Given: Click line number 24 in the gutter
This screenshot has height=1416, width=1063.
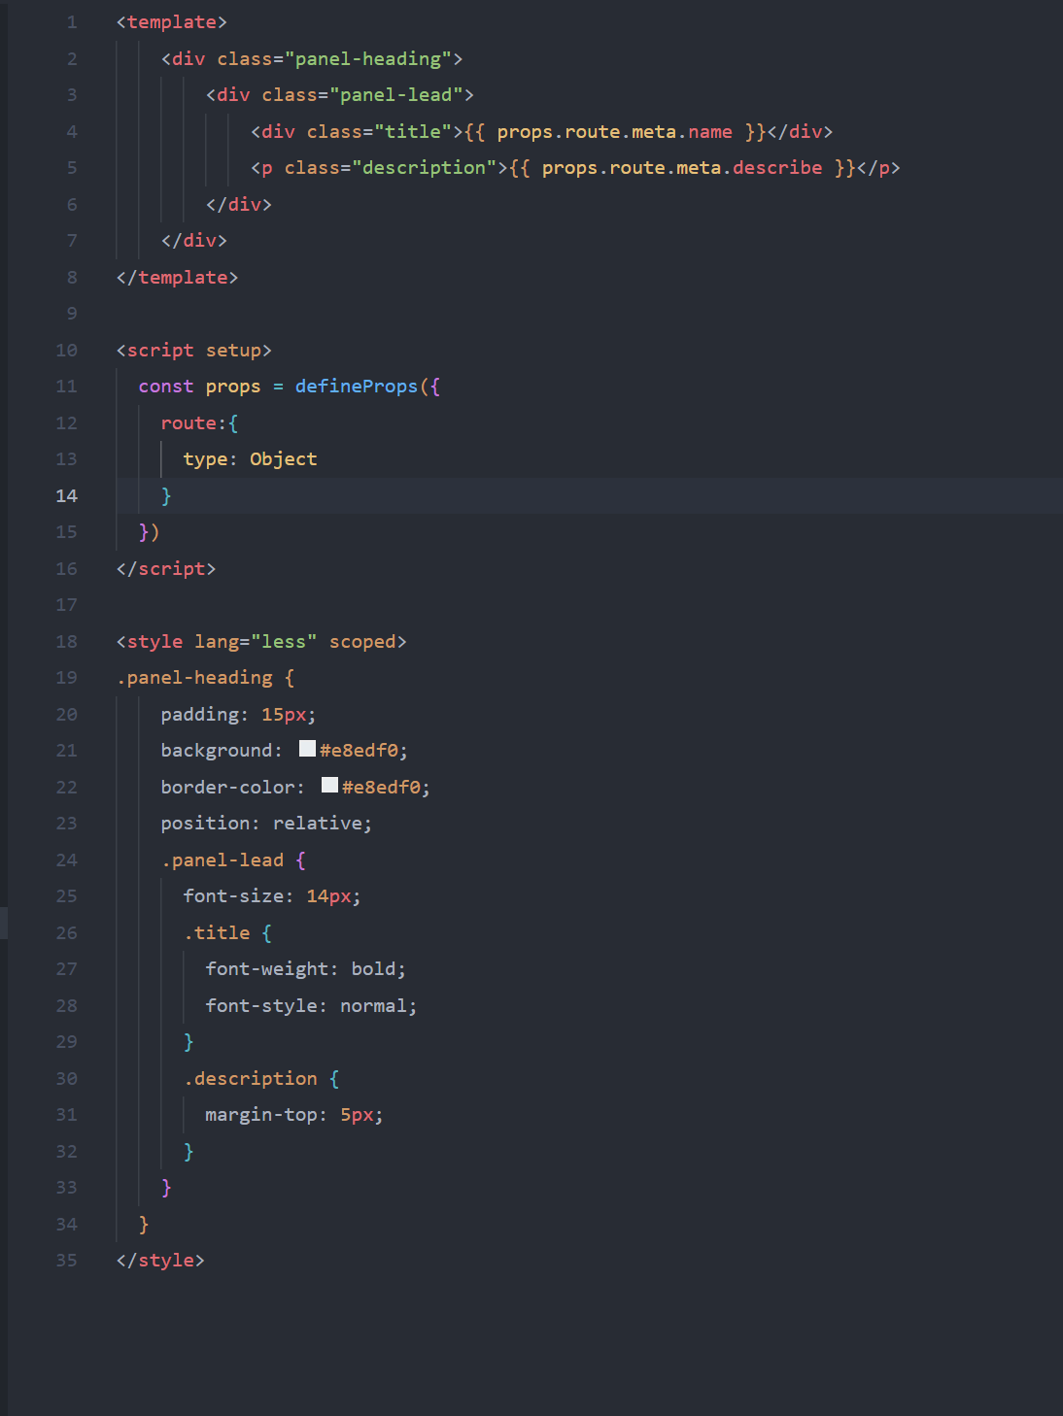Looking at the screenshot, I should pos(66,860).
